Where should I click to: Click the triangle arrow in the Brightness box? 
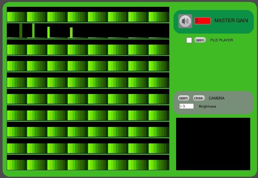point(181,106)
